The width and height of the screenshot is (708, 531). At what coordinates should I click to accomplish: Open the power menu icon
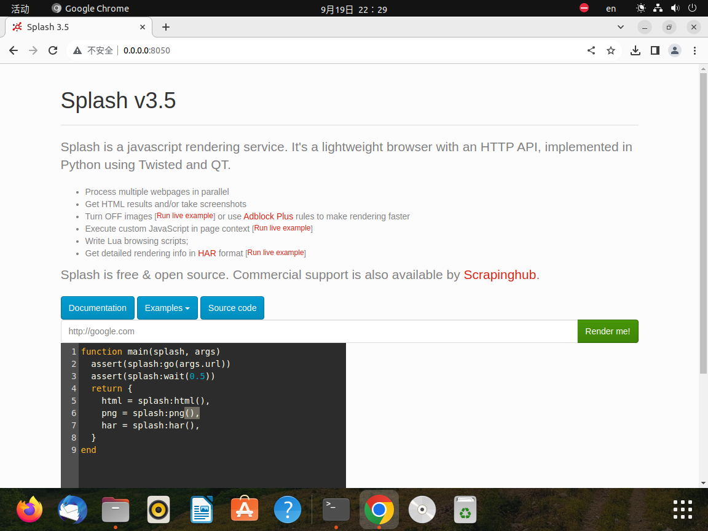pos(692,8)
